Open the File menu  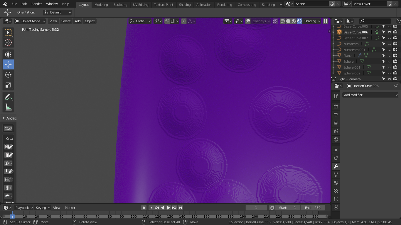click(x=14, y=4)
